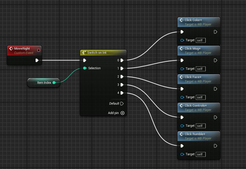Click the Click Color+ output exec pin
Image resolution: width=246 pixels, height=169 pixels.
(x=215, y=32)
